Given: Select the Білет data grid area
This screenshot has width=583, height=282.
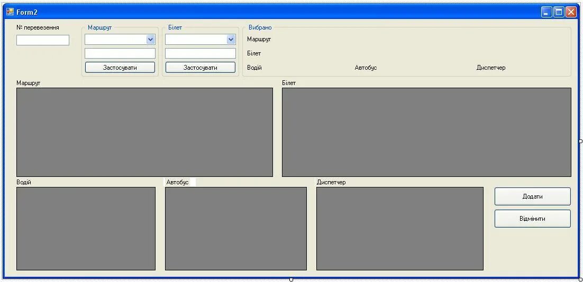Looking at the screenshot, I should click(426, 132).
